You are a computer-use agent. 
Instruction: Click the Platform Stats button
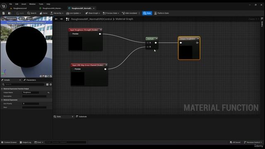pos(161,13)
